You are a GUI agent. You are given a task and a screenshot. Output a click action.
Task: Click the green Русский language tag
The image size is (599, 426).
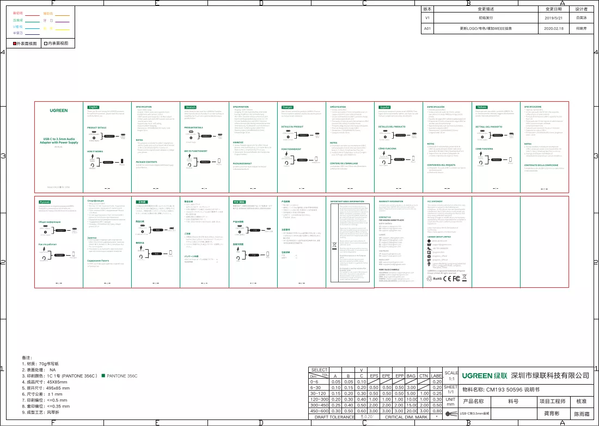45,202
